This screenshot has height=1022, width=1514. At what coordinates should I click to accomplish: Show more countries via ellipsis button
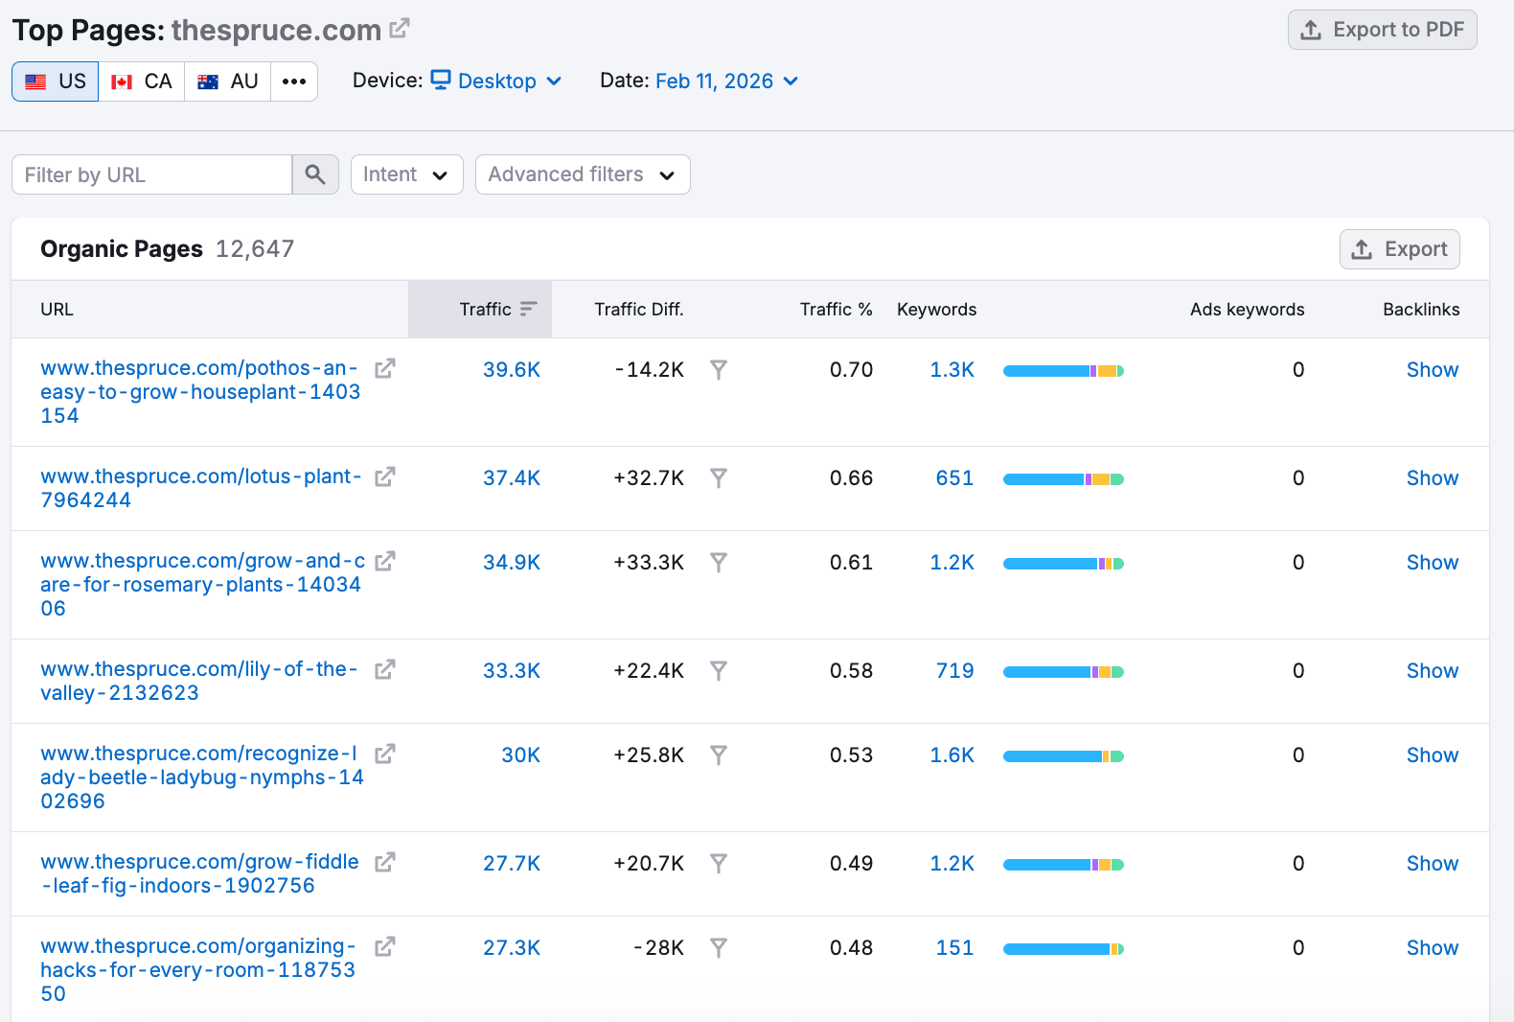294,81
